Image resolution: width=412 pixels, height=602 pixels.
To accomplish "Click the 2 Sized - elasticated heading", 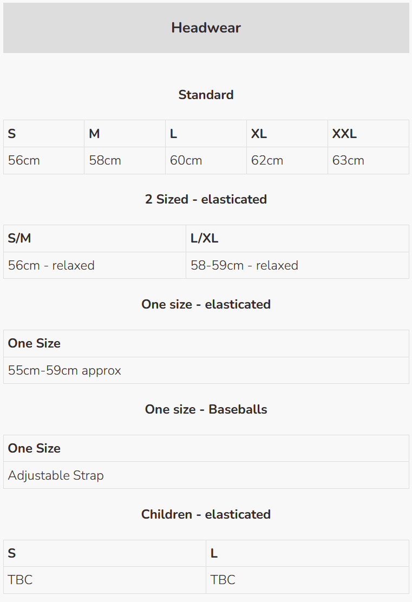I will [206, 199].
